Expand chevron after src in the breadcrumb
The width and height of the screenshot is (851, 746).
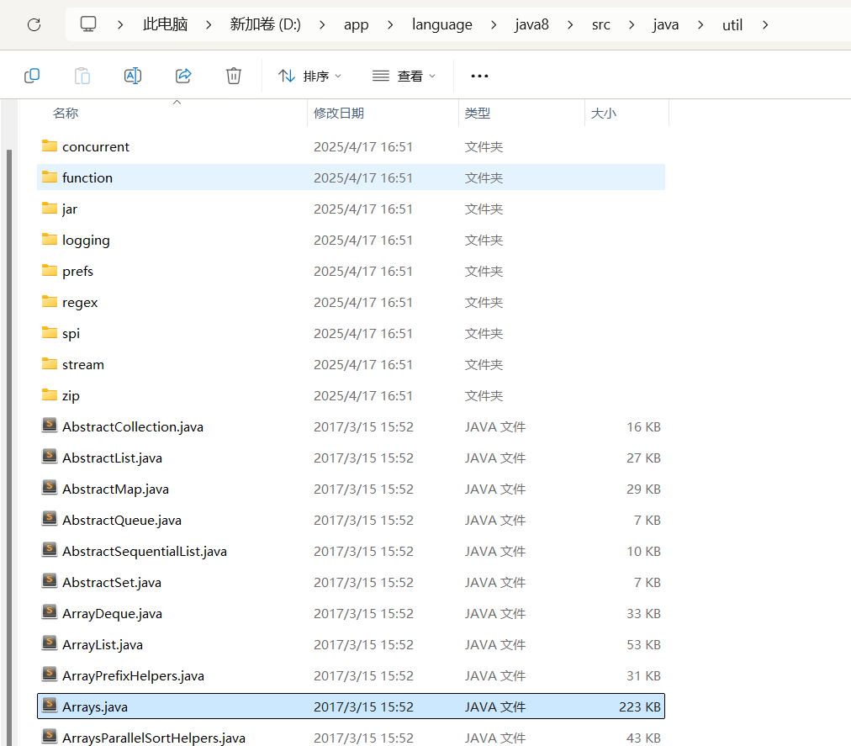(632, 25)
